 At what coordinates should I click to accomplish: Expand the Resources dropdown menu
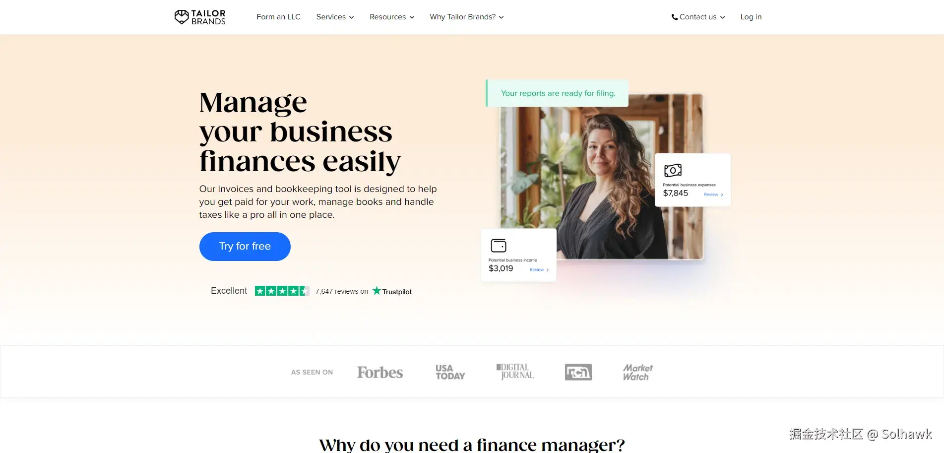[392, 17]
